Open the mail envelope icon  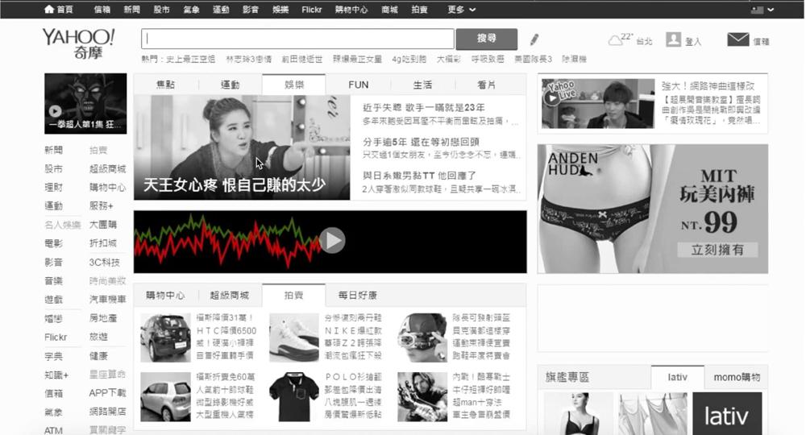pos(737,39)
